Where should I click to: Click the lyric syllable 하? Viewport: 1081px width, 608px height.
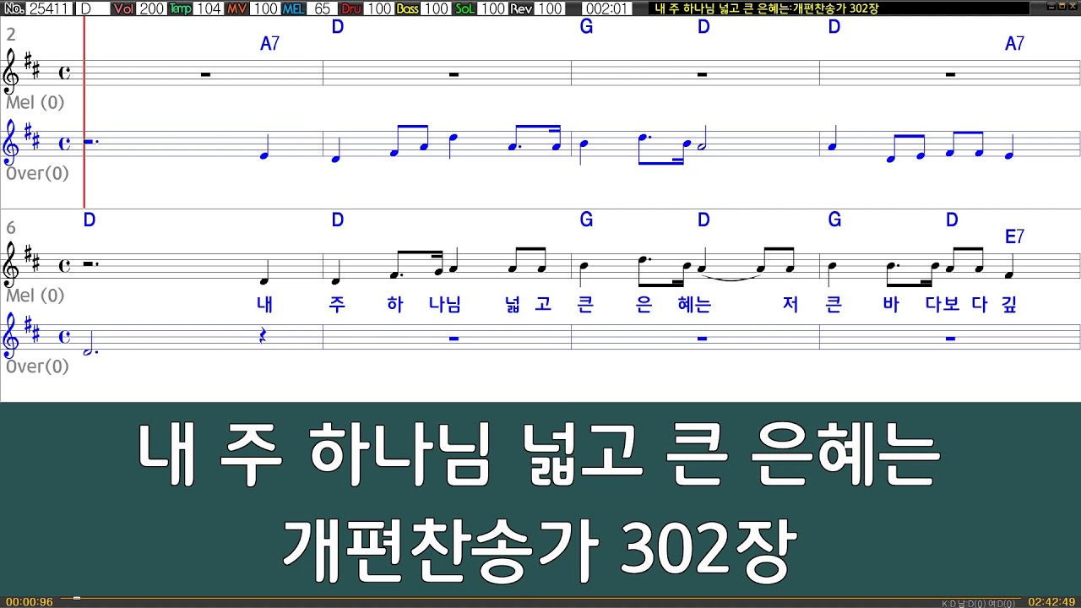click(x=394, y=305)
